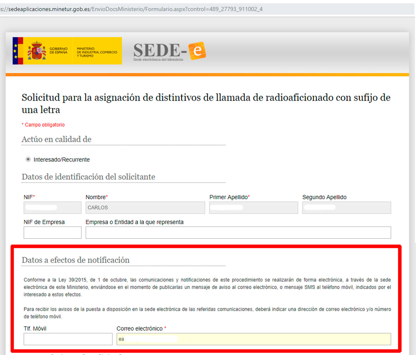This screenshot has width=416, height=355.
Task: Click the Spanish coat of arms emblem
Action: click(36, 51)
